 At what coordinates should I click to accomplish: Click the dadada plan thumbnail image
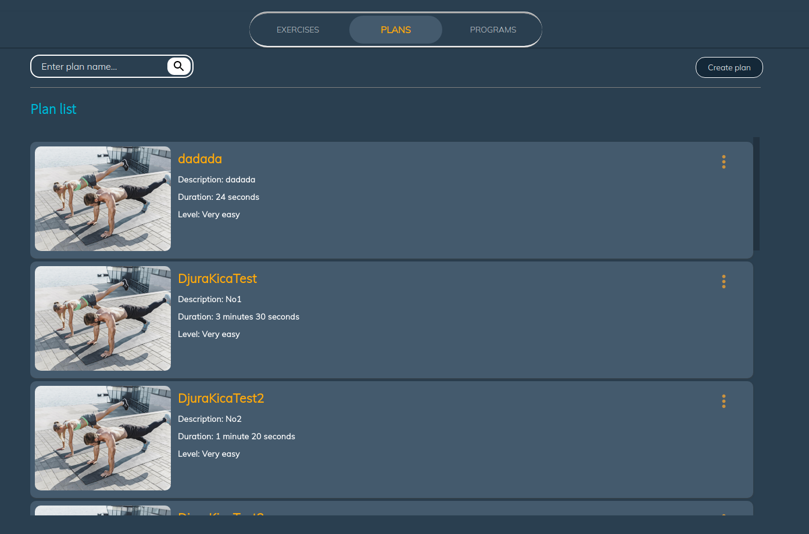click(103, 199)
